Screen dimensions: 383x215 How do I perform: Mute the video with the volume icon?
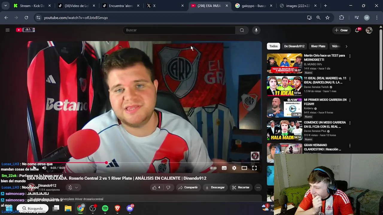pos(44,168)
